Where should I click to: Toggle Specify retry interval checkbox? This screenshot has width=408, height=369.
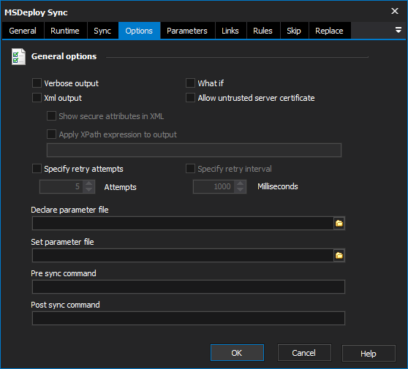(x=190, y=169)
